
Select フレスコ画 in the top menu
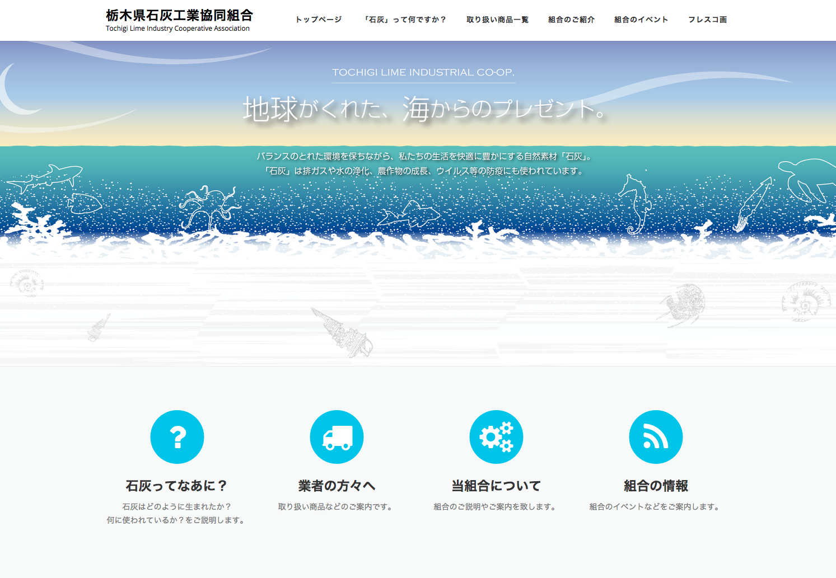(x=707, y=20)
